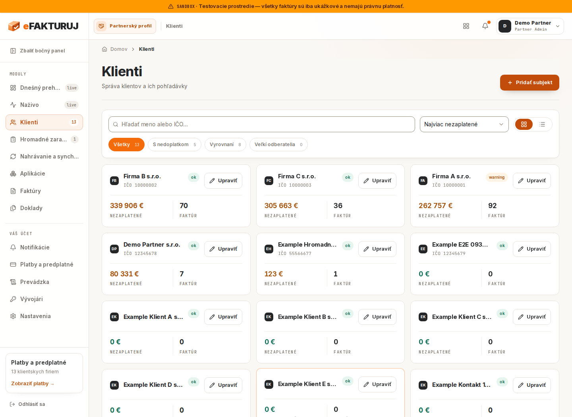Select the Všetky filter tab
The image size is (572, 417).
[126, 145]
